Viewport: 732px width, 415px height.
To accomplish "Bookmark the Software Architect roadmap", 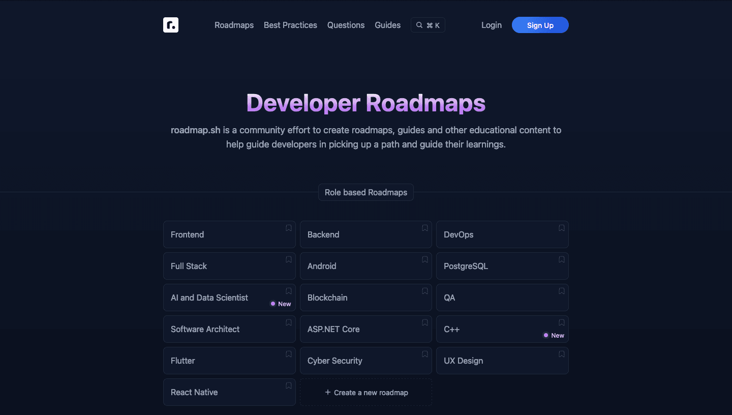I will click(x=289, y=322).
